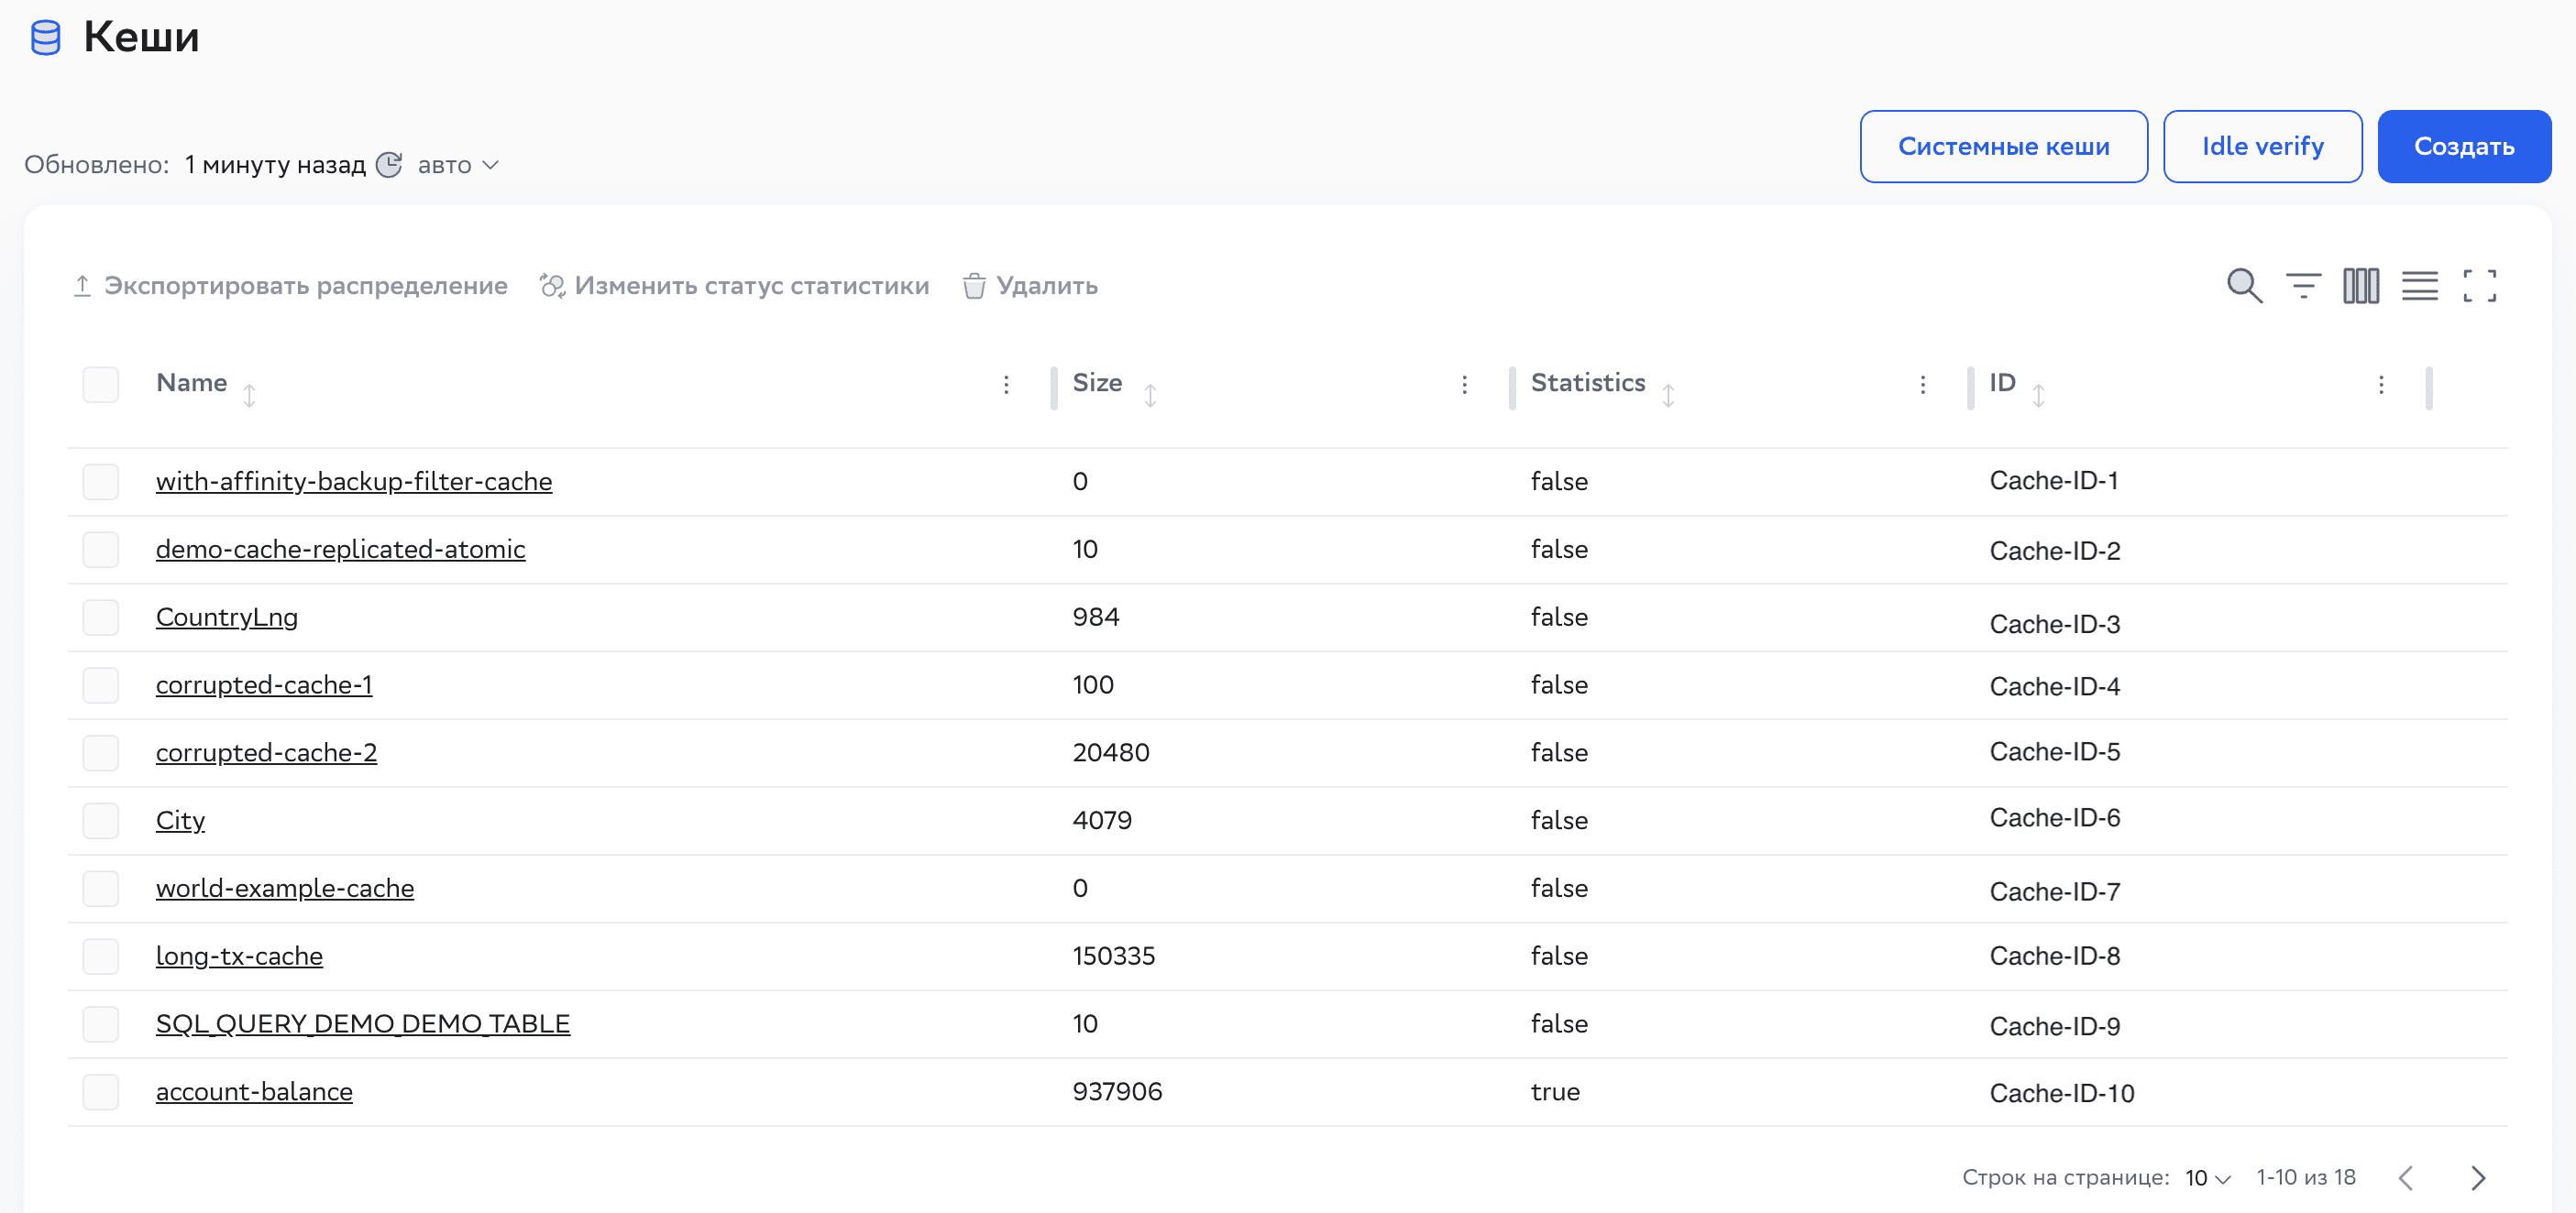Click the refresh clock icon

tap(389, 165)
